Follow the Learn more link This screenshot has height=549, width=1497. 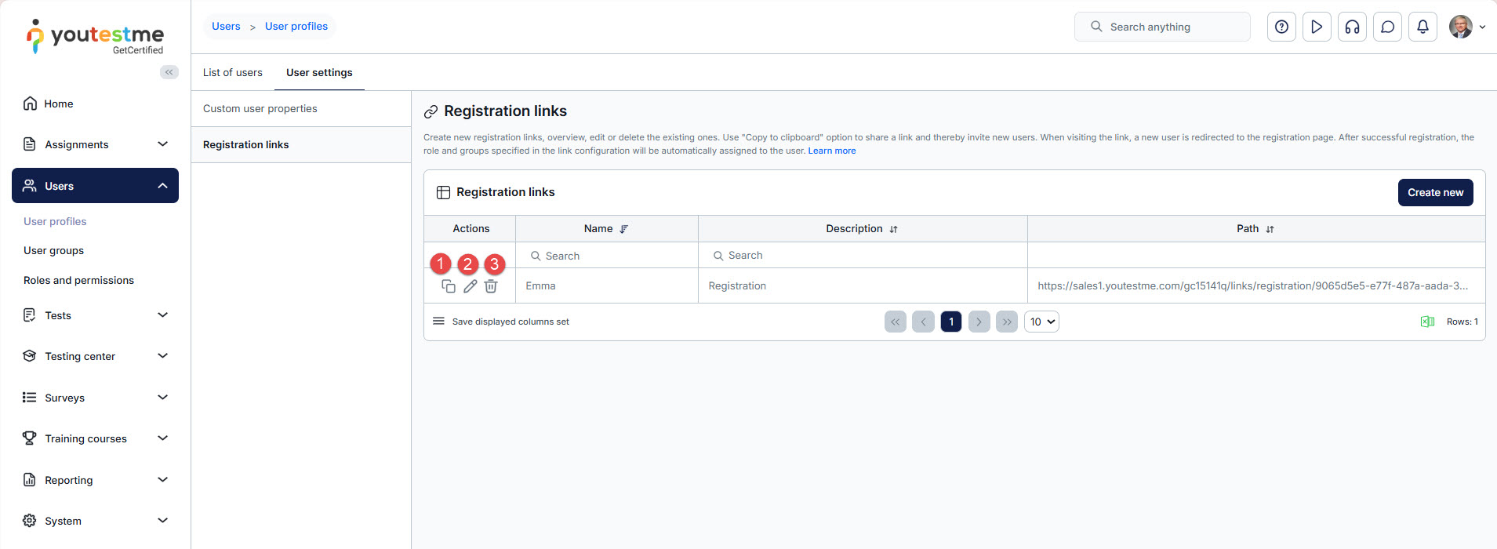pos(831,151)
